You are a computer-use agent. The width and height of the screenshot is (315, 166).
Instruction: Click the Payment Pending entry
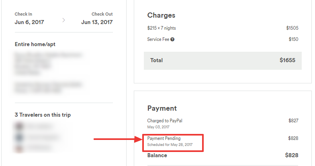coord(164,138)
